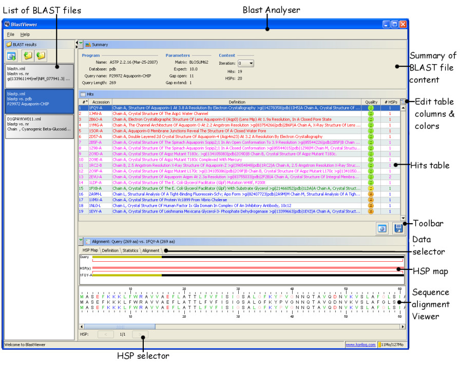
Task: Click the Hits panel header icon
Action: (x=83, y=94)
